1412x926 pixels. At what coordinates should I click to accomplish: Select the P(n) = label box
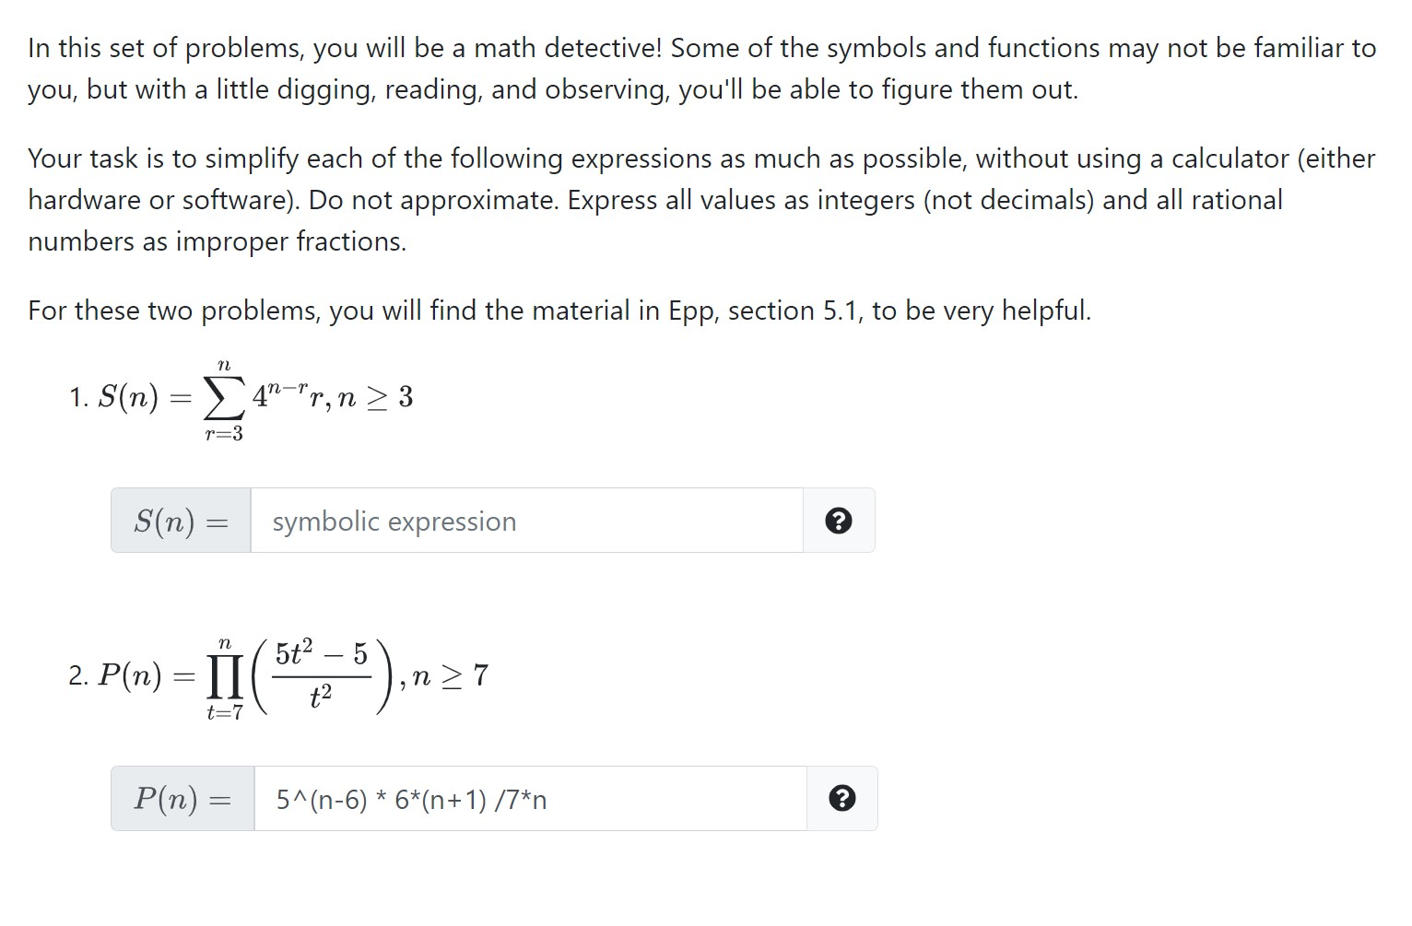click(x=181, y=798)
